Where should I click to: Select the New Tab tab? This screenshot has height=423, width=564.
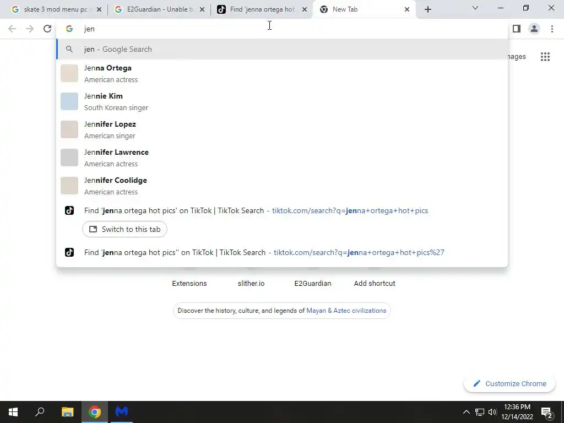364,9
